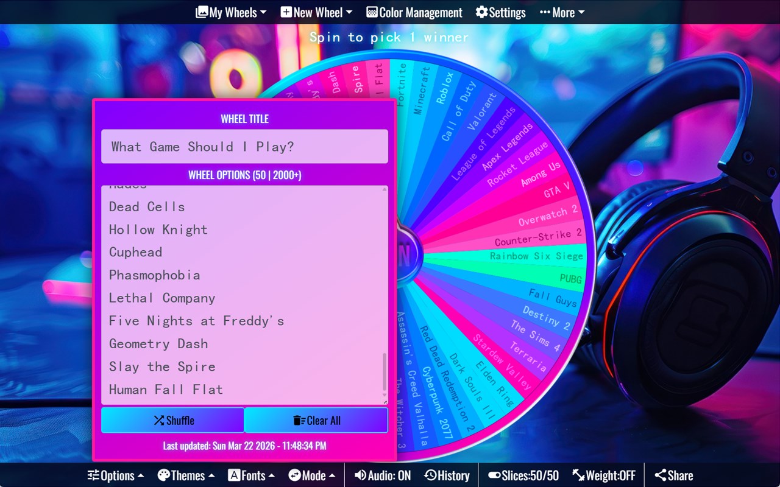Click the Shuffle button
This screenshot has height=487, width=780.
[172, 420]
